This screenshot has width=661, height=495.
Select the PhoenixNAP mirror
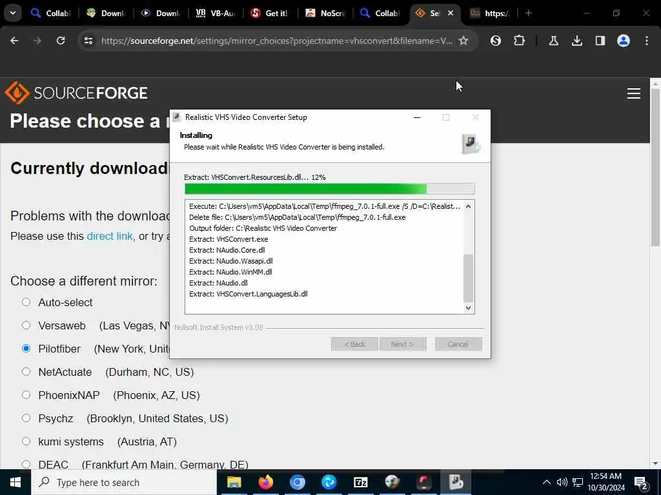[26, 395]
